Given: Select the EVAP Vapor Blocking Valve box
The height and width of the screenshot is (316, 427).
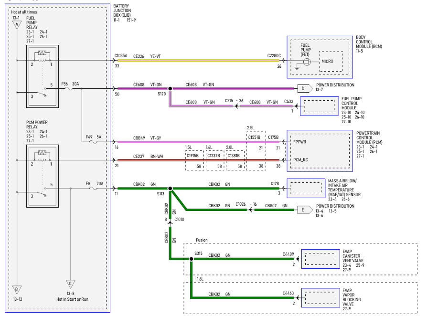Looking at the screenshot, I should click(321, 298).
